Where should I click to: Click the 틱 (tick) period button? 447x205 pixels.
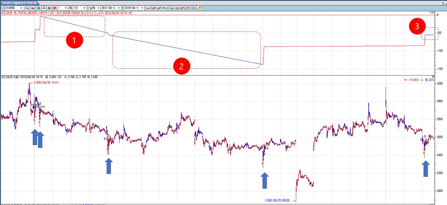(71, 8)
